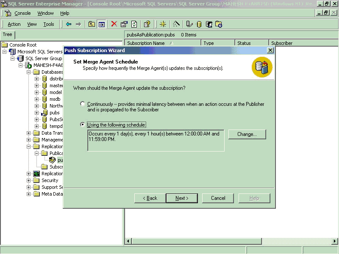This screenshot has height=254, width=339.
Task: Click the Replication Monitor icon in tree
Action: (x=36, y=174)
